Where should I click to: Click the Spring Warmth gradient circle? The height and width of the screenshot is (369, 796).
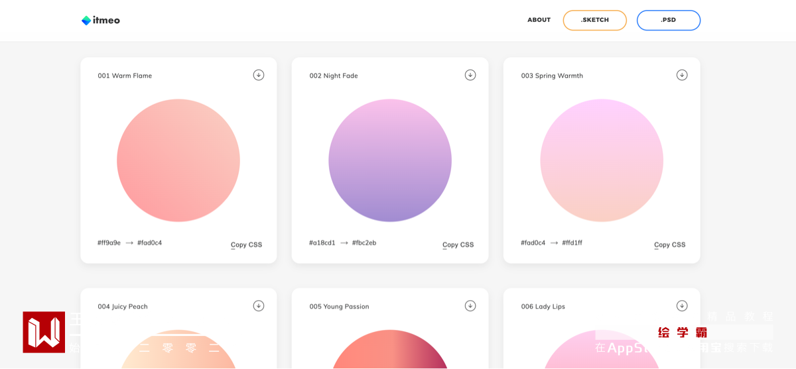602,160
